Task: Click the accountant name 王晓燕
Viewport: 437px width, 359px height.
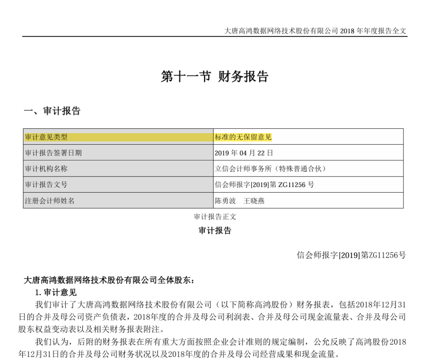Action: pos(254,201)
